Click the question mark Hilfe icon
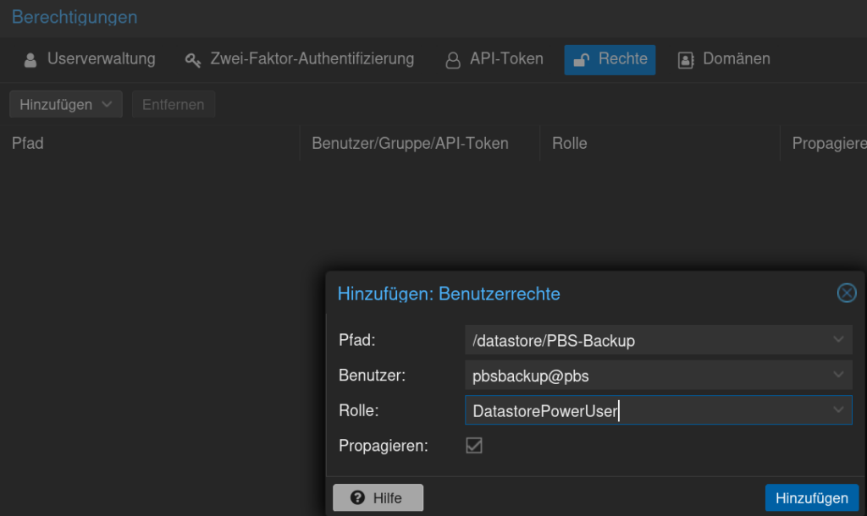The height and width of the screenshot is (516, 867). 357,497
